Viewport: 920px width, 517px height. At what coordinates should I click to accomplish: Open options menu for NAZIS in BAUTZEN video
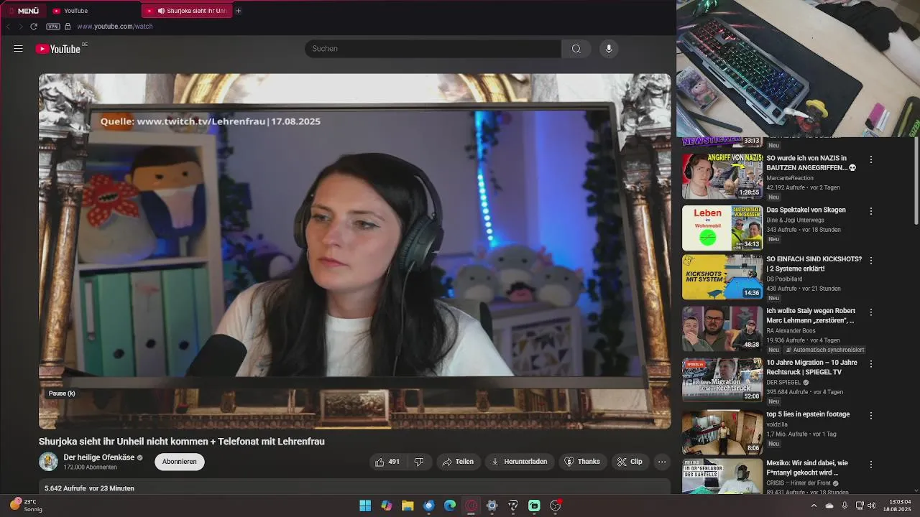point(871,159)
